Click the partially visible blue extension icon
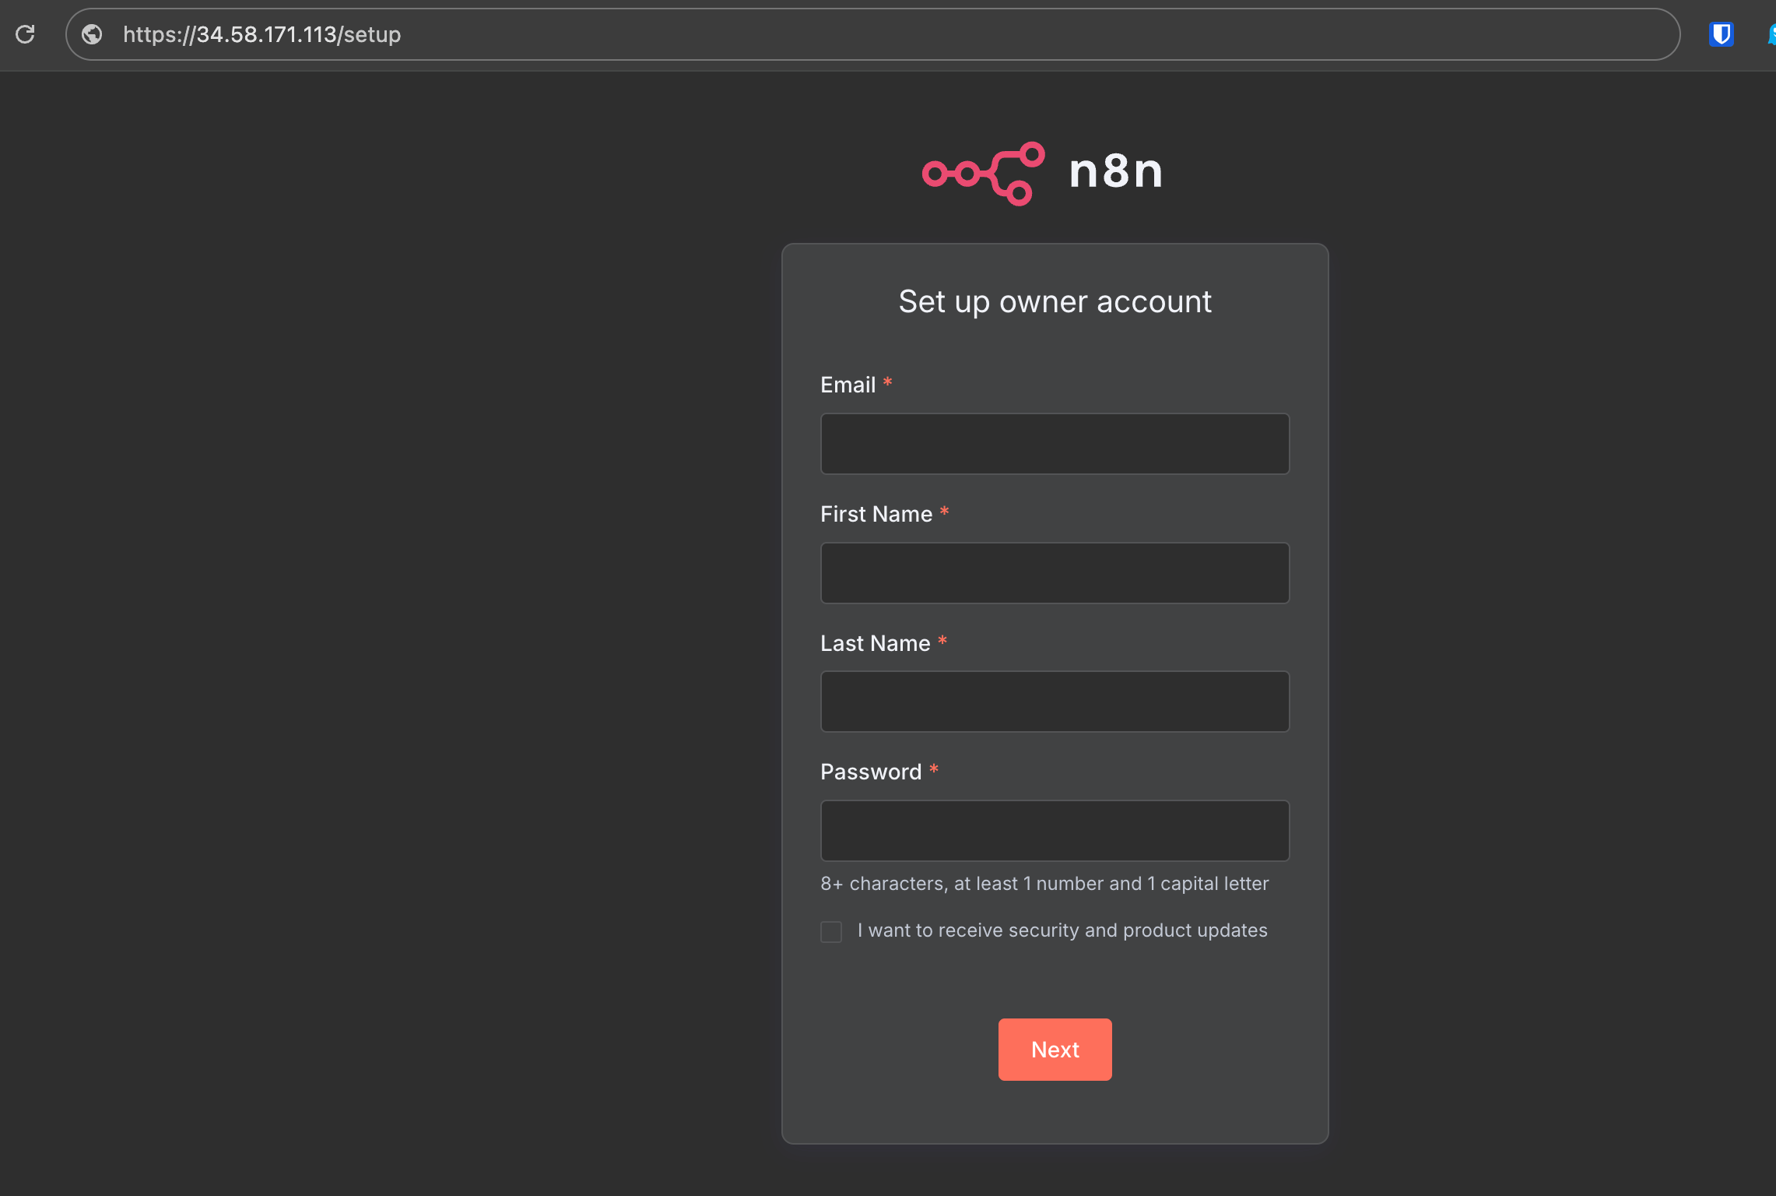The width and height of the screenshot is (1776, 1196). [1771, 34]
